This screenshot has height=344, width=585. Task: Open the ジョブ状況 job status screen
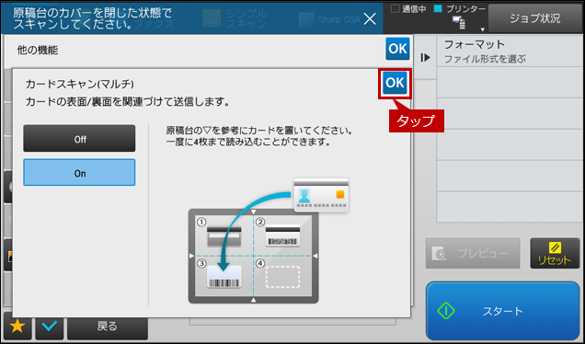(x=535, y=18)
